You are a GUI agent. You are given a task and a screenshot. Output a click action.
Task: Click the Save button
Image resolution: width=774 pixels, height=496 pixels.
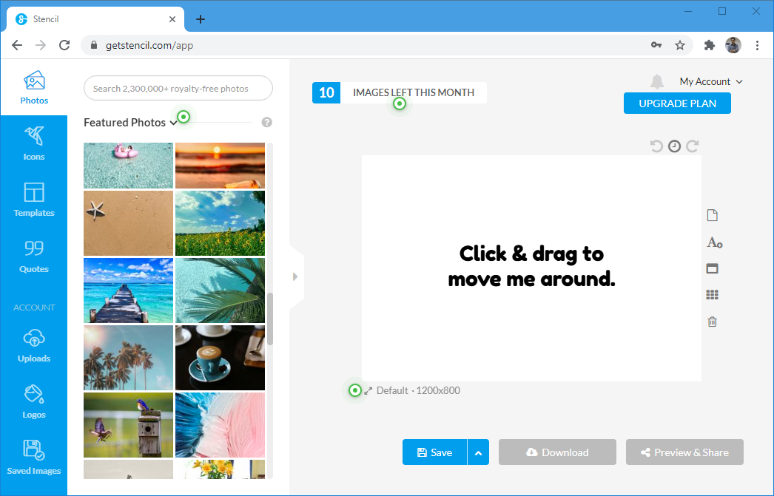(435, 452)
